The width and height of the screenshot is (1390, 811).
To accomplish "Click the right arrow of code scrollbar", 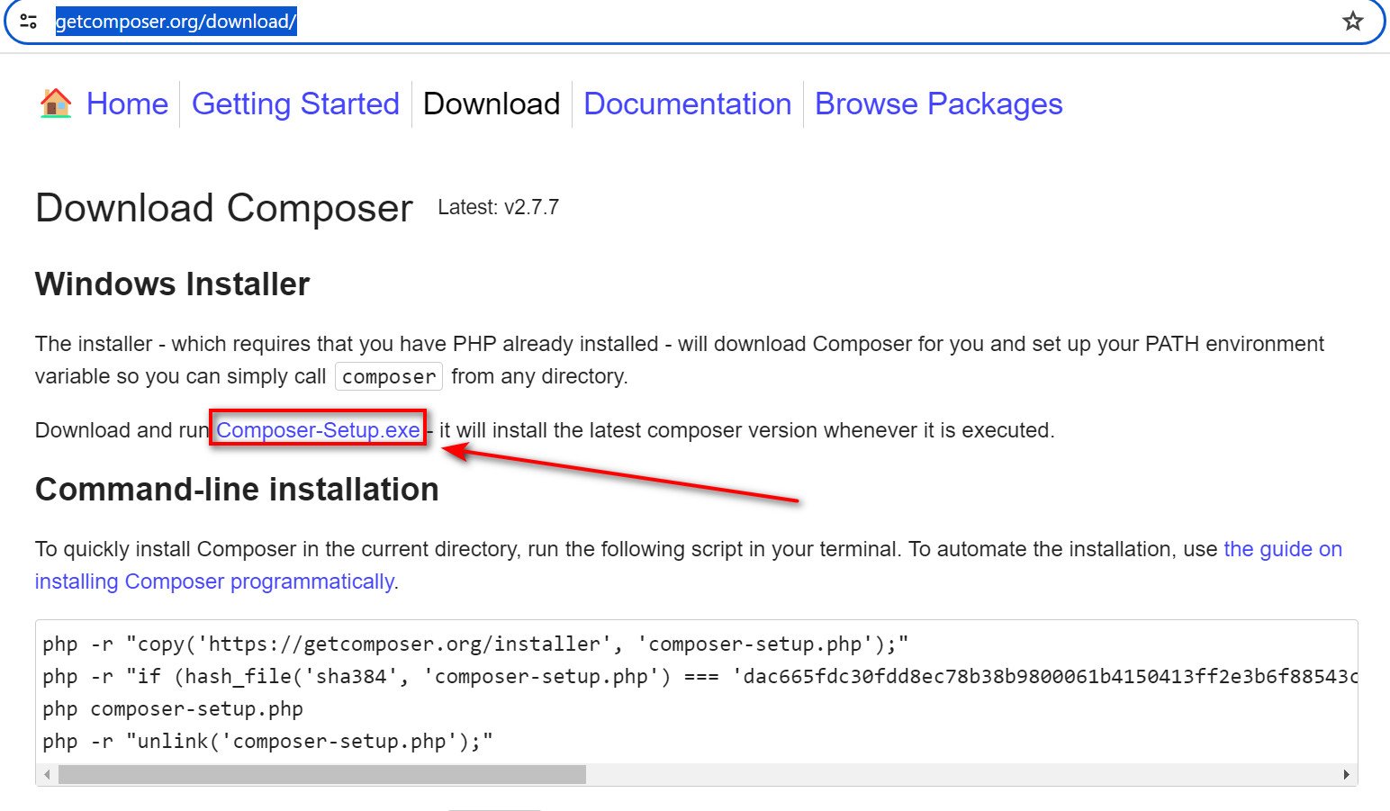I will 1346,774.
